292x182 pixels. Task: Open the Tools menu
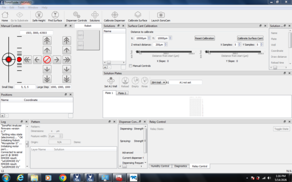[x=21, y=7]
